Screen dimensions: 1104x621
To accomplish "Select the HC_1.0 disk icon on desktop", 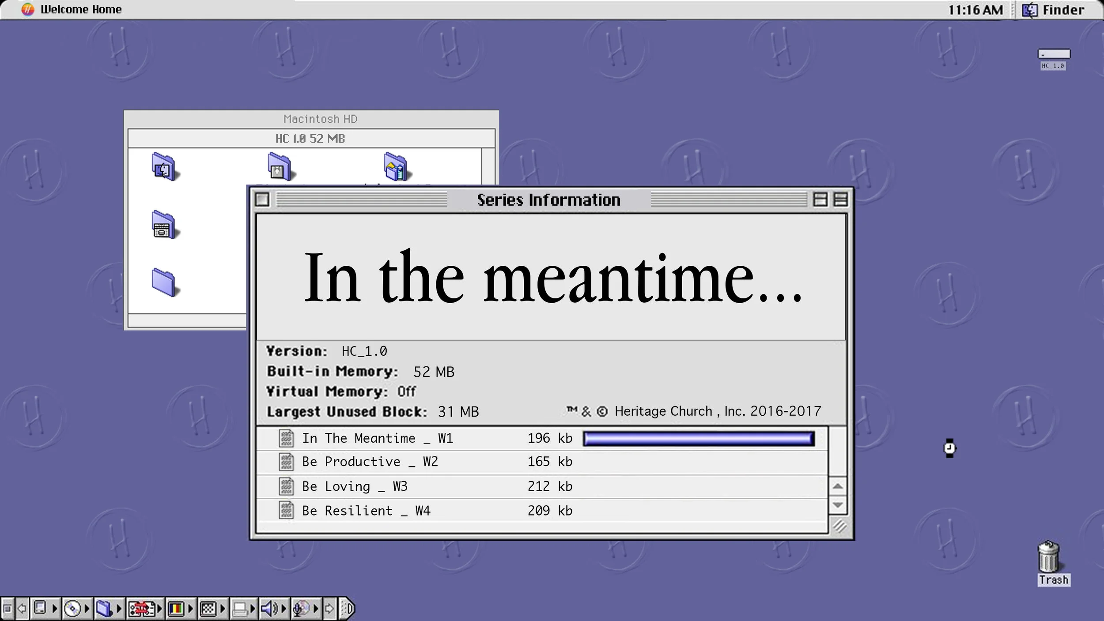I will tap(1054, 54).
